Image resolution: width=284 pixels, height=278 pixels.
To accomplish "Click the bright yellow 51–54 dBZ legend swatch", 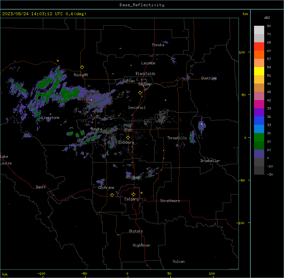I will tap(259, 71).
